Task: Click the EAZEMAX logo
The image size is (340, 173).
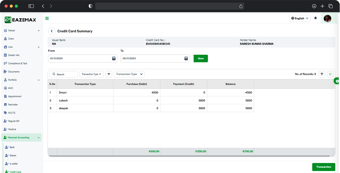Action: [20, 20]
